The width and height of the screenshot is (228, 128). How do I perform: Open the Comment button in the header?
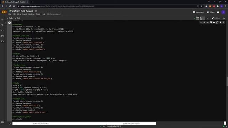coord(198,12)
